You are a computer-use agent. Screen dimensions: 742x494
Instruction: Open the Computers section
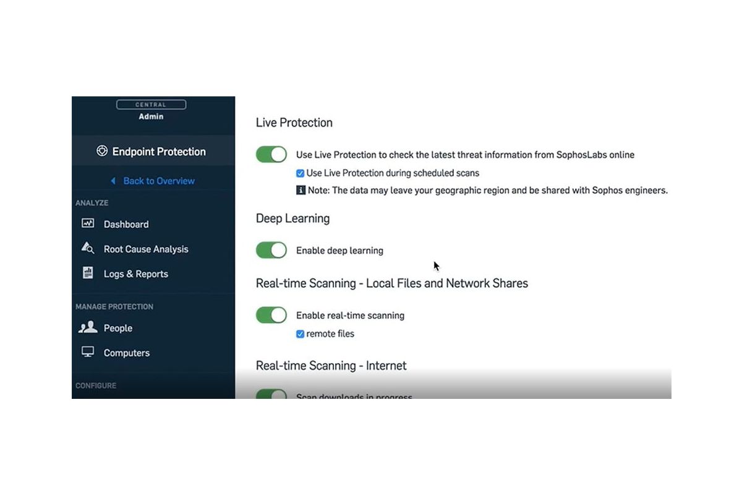pyautogui.click(x=127, y=353)
